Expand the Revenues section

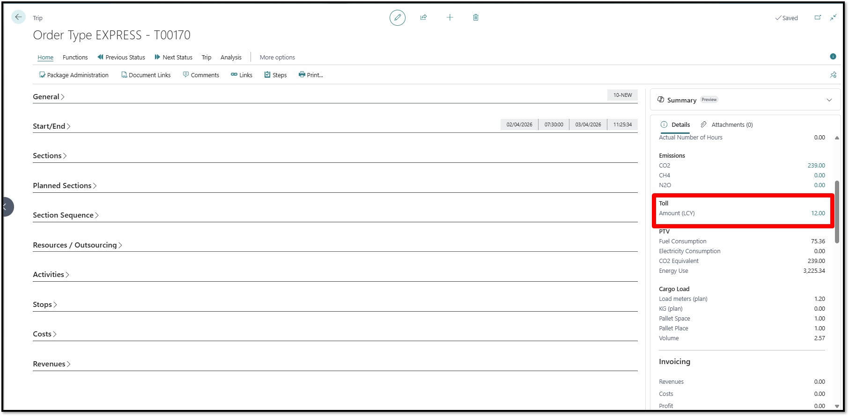point(52,364)
